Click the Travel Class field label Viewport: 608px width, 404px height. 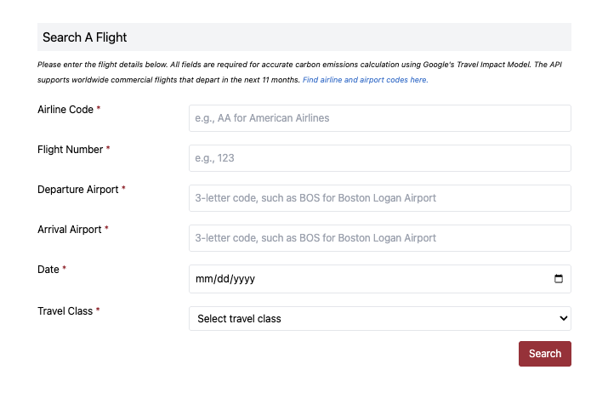click(x=65, y=311)
